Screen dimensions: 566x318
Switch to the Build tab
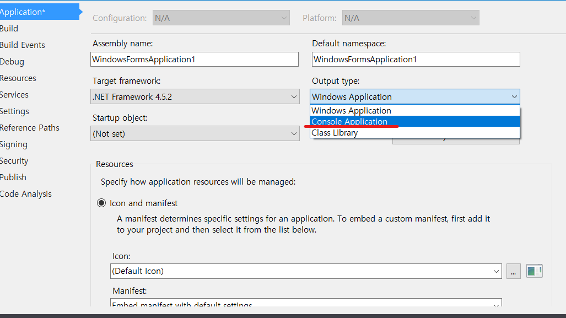coord(9,29)
